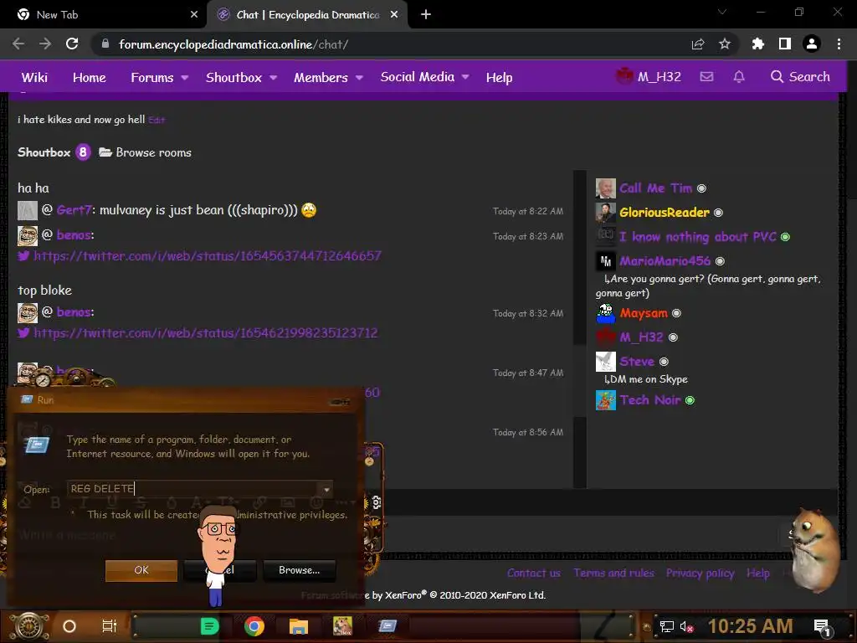Image resolution: width=857 pixels, height=643 pixels.
Task: Click the chat settings gear icon
Action: (x=377, y=502)
